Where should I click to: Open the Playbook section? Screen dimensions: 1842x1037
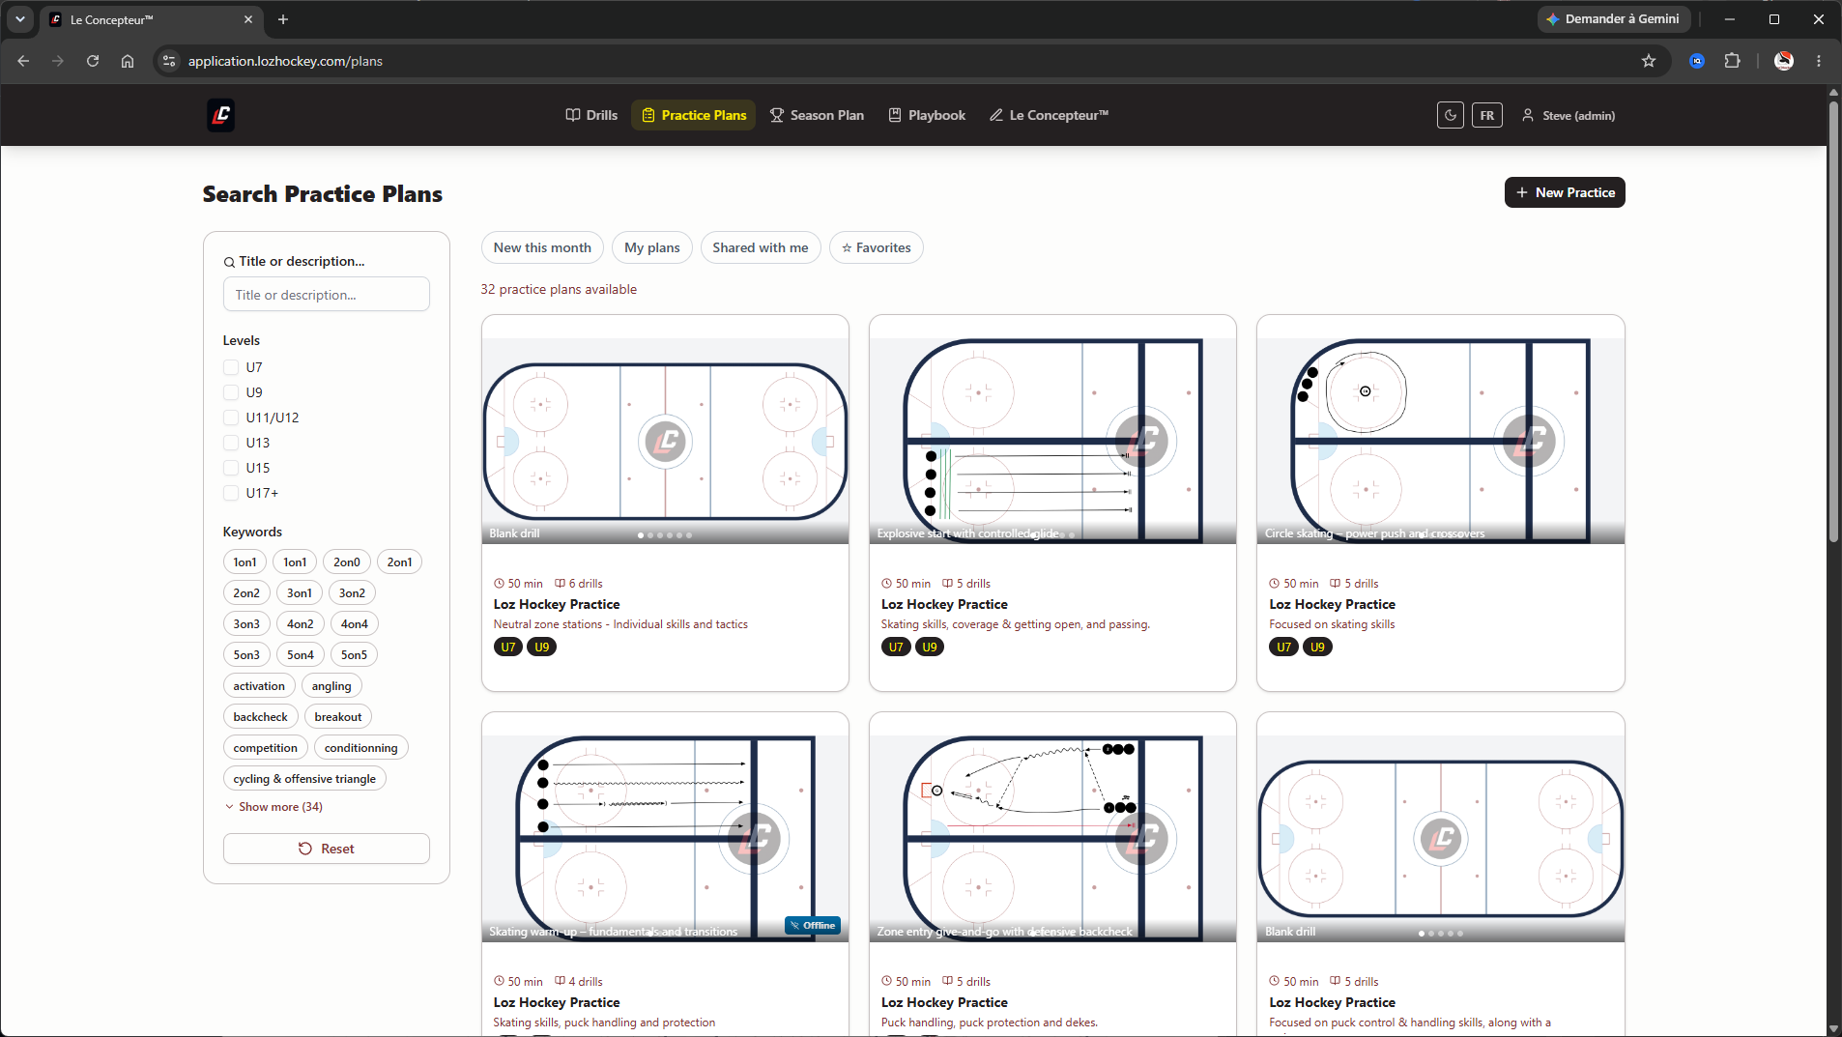tap(927, 115)
